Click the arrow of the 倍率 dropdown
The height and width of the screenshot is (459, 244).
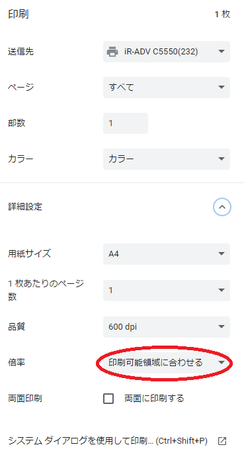pyautogui.click(x=222, y=363)
